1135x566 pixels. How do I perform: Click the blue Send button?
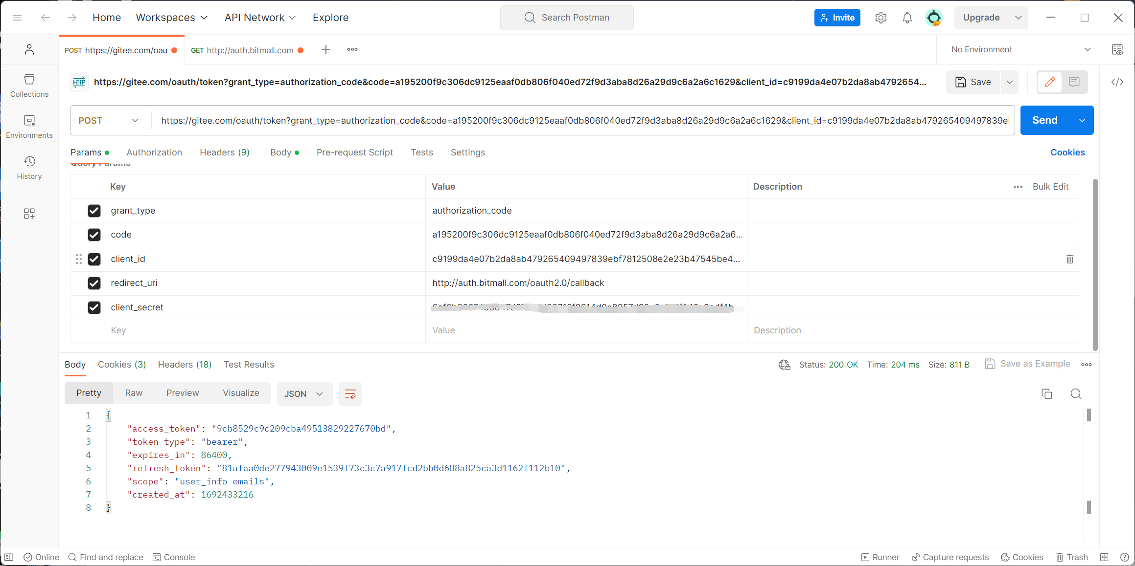pos(1044,120)
